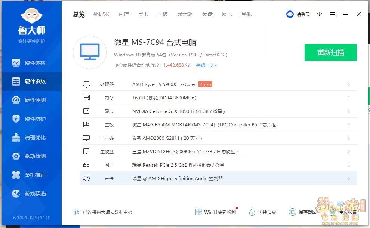Screen dimensions: 370x228
Task: Click the cloud data center status icon
Action: (77, 212)
